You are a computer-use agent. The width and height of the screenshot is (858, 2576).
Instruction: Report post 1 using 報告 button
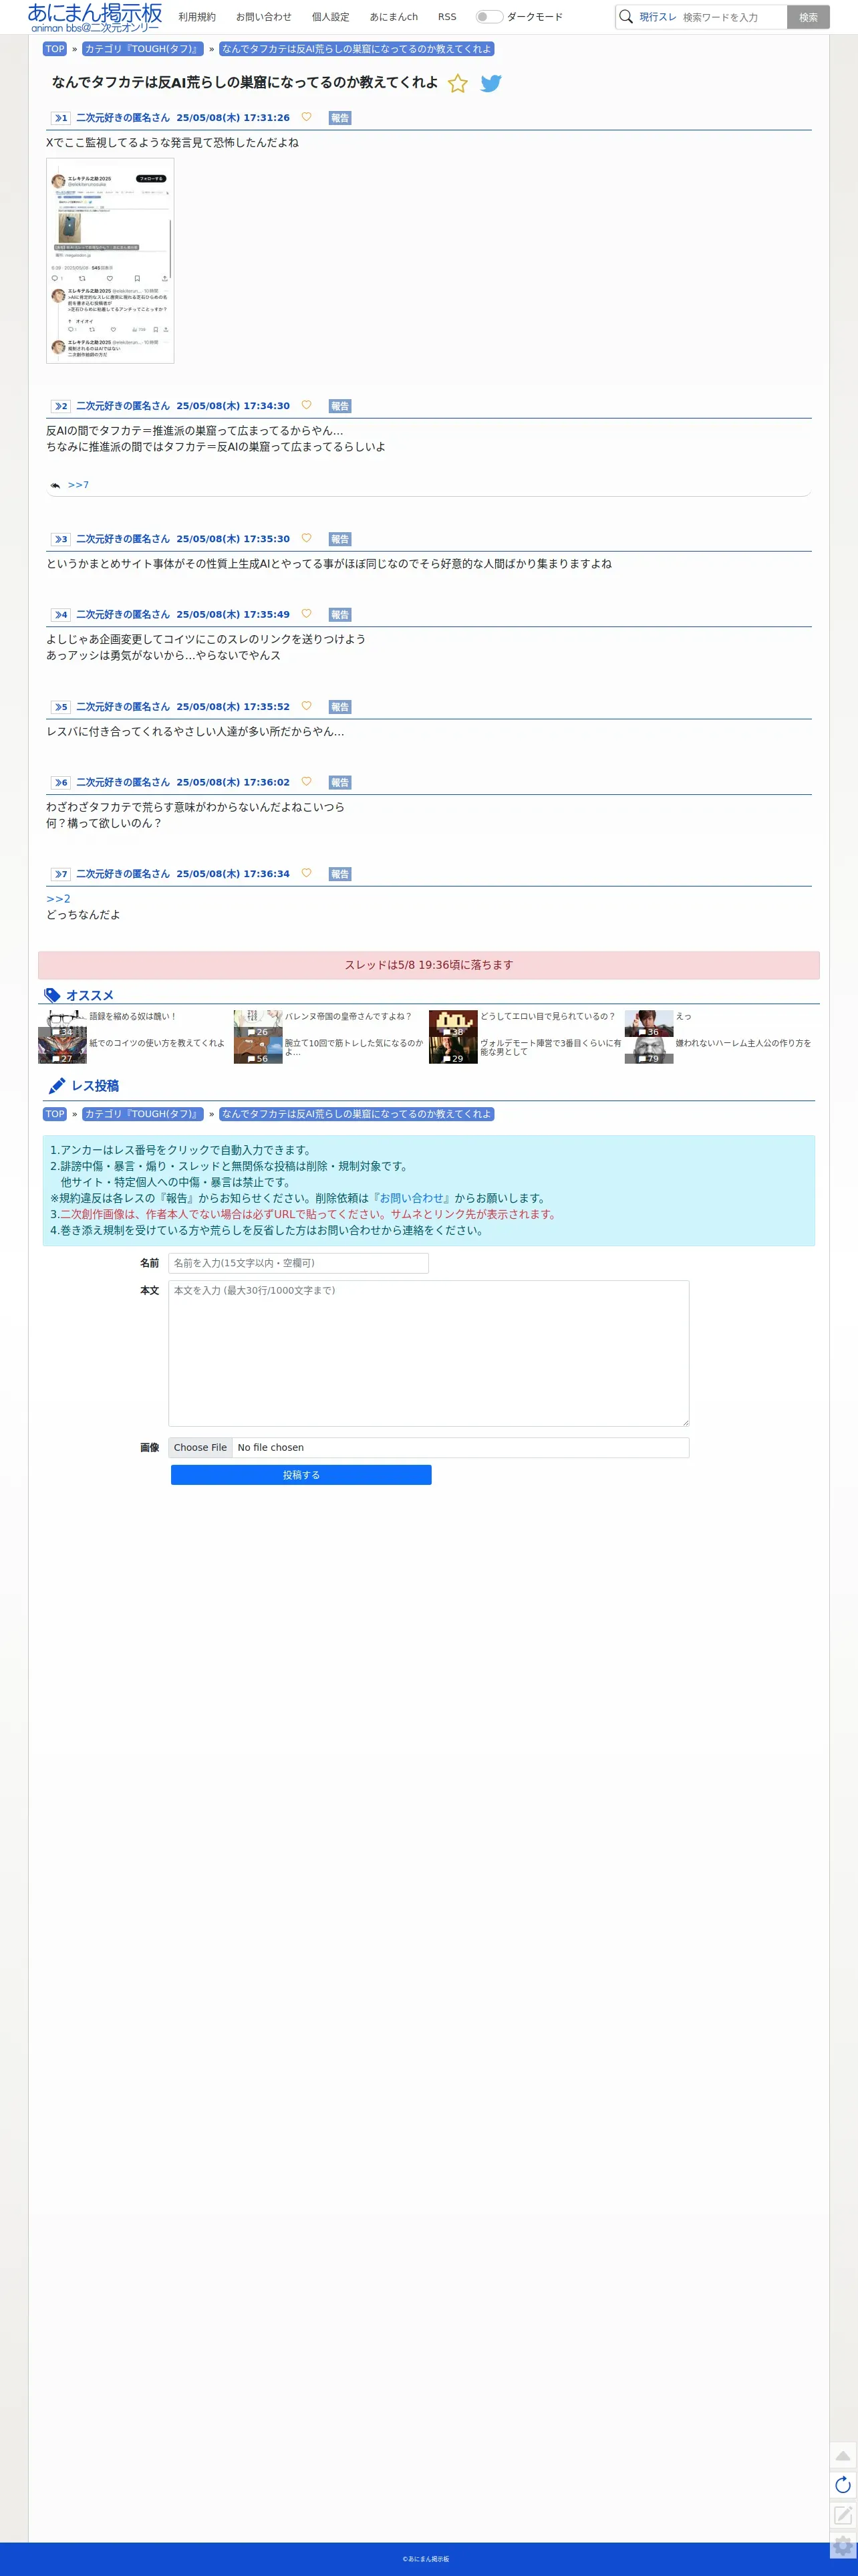340,118
